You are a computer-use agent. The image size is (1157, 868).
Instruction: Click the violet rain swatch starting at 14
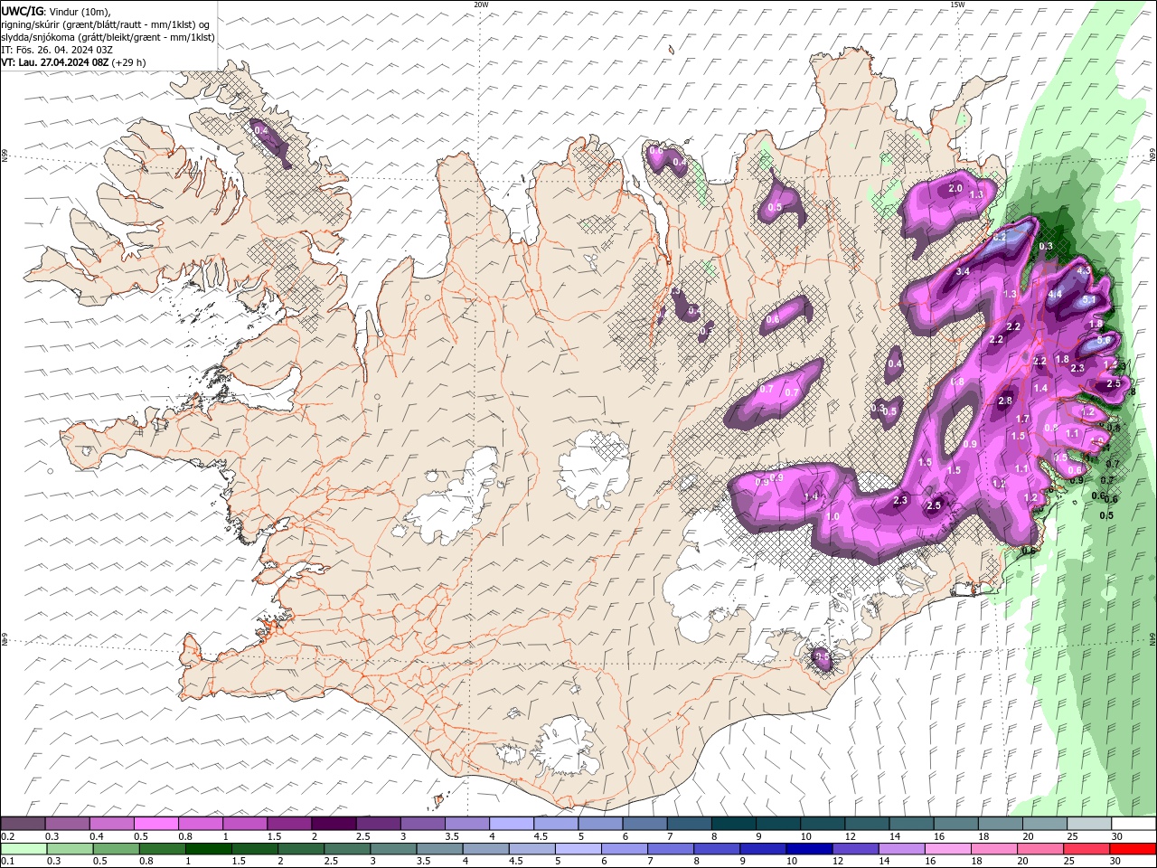tap(901, 849)
